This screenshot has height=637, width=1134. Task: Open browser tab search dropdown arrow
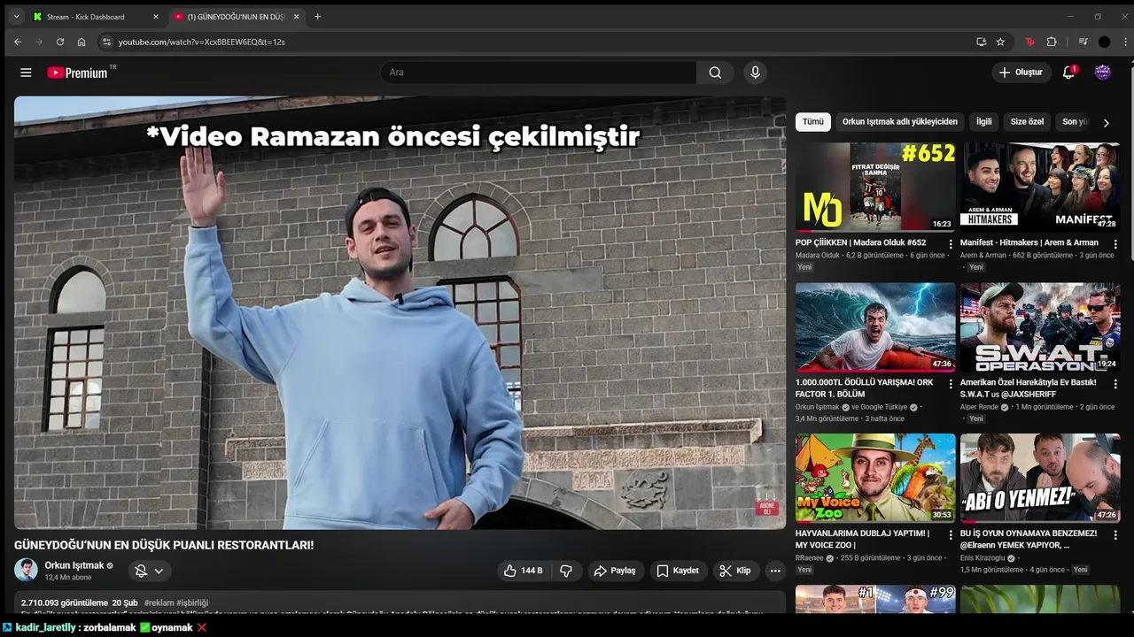point(15,16)
